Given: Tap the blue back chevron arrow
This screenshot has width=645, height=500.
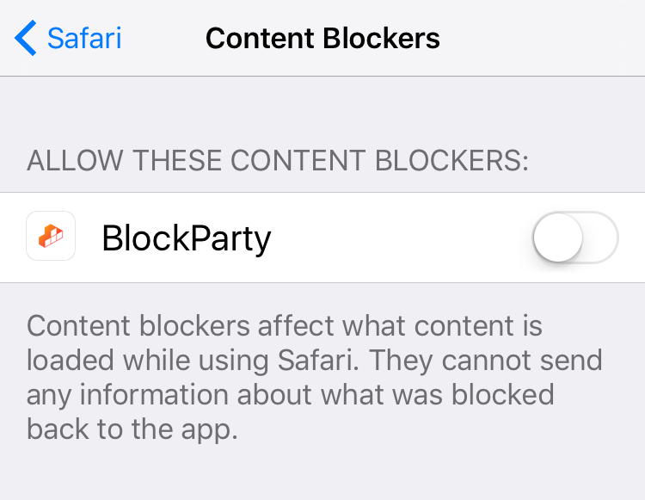Looking at the screenshot, I should point(26,38).
